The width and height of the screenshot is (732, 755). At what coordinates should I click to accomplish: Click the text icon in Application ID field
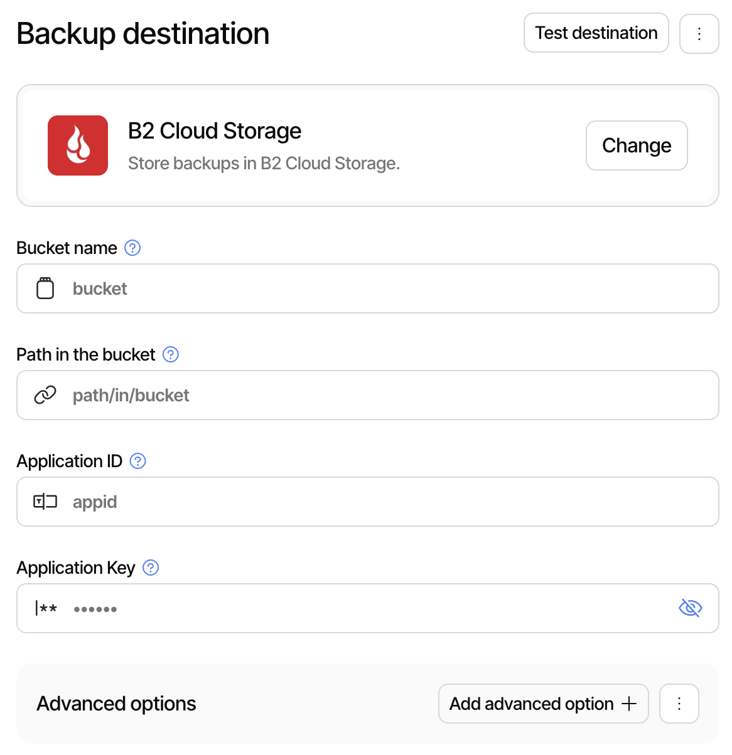coord(45,502)
